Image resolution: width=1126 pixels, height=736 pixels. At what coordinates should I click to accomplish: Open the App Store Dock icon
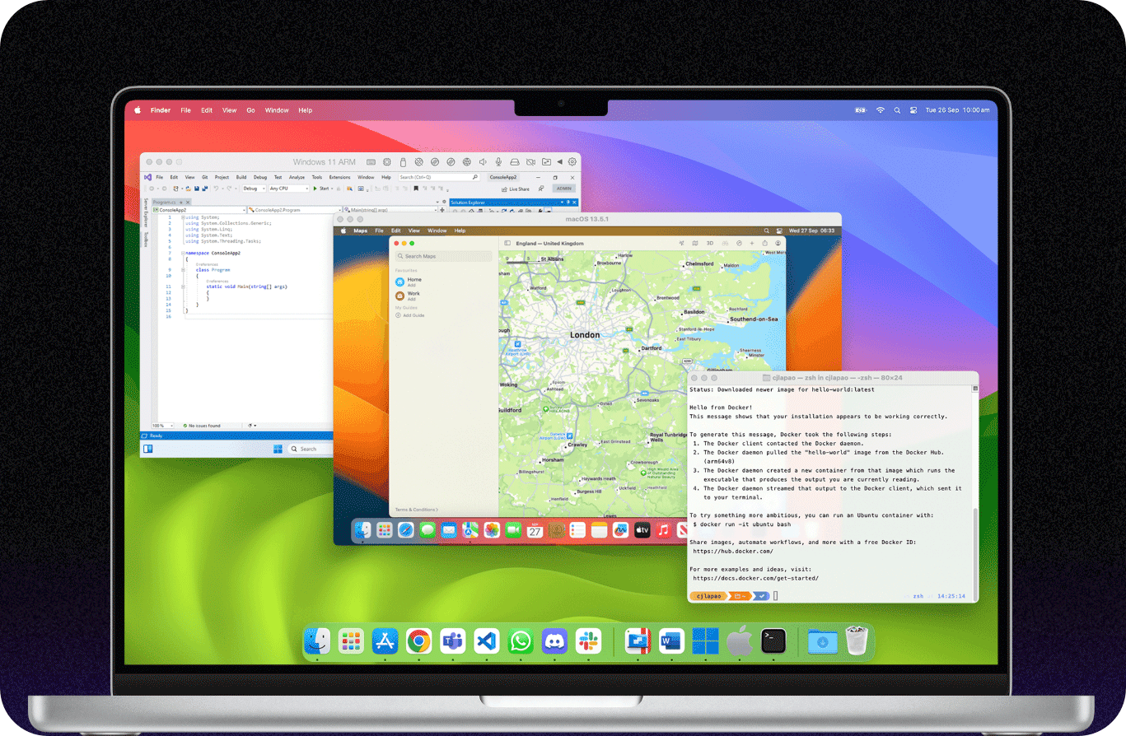pos(385,641)
